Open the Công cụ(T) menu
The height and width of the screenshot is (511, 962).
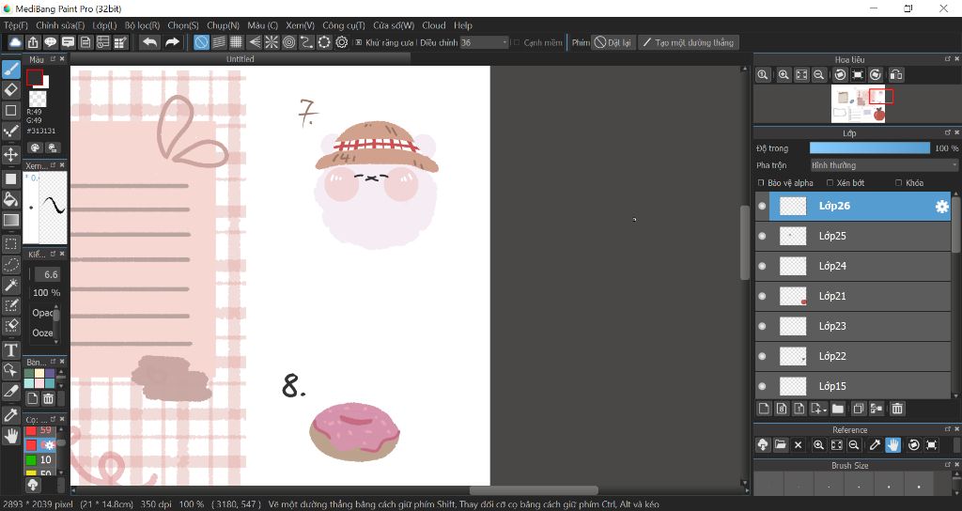344,25
